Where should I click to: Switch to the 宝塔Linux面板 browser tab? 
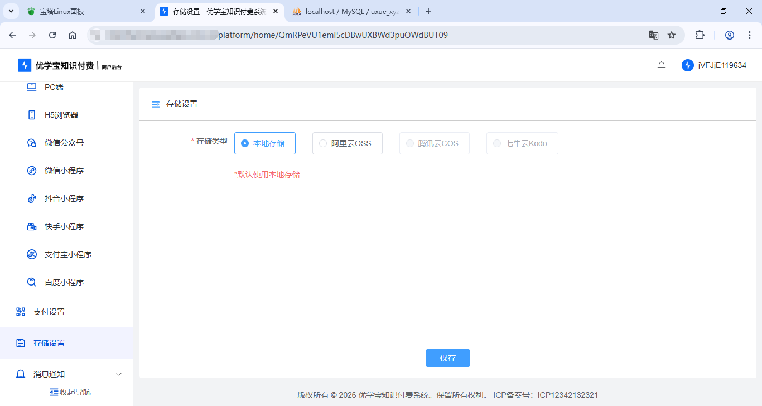pyautogui.click(x=84, y=11)
